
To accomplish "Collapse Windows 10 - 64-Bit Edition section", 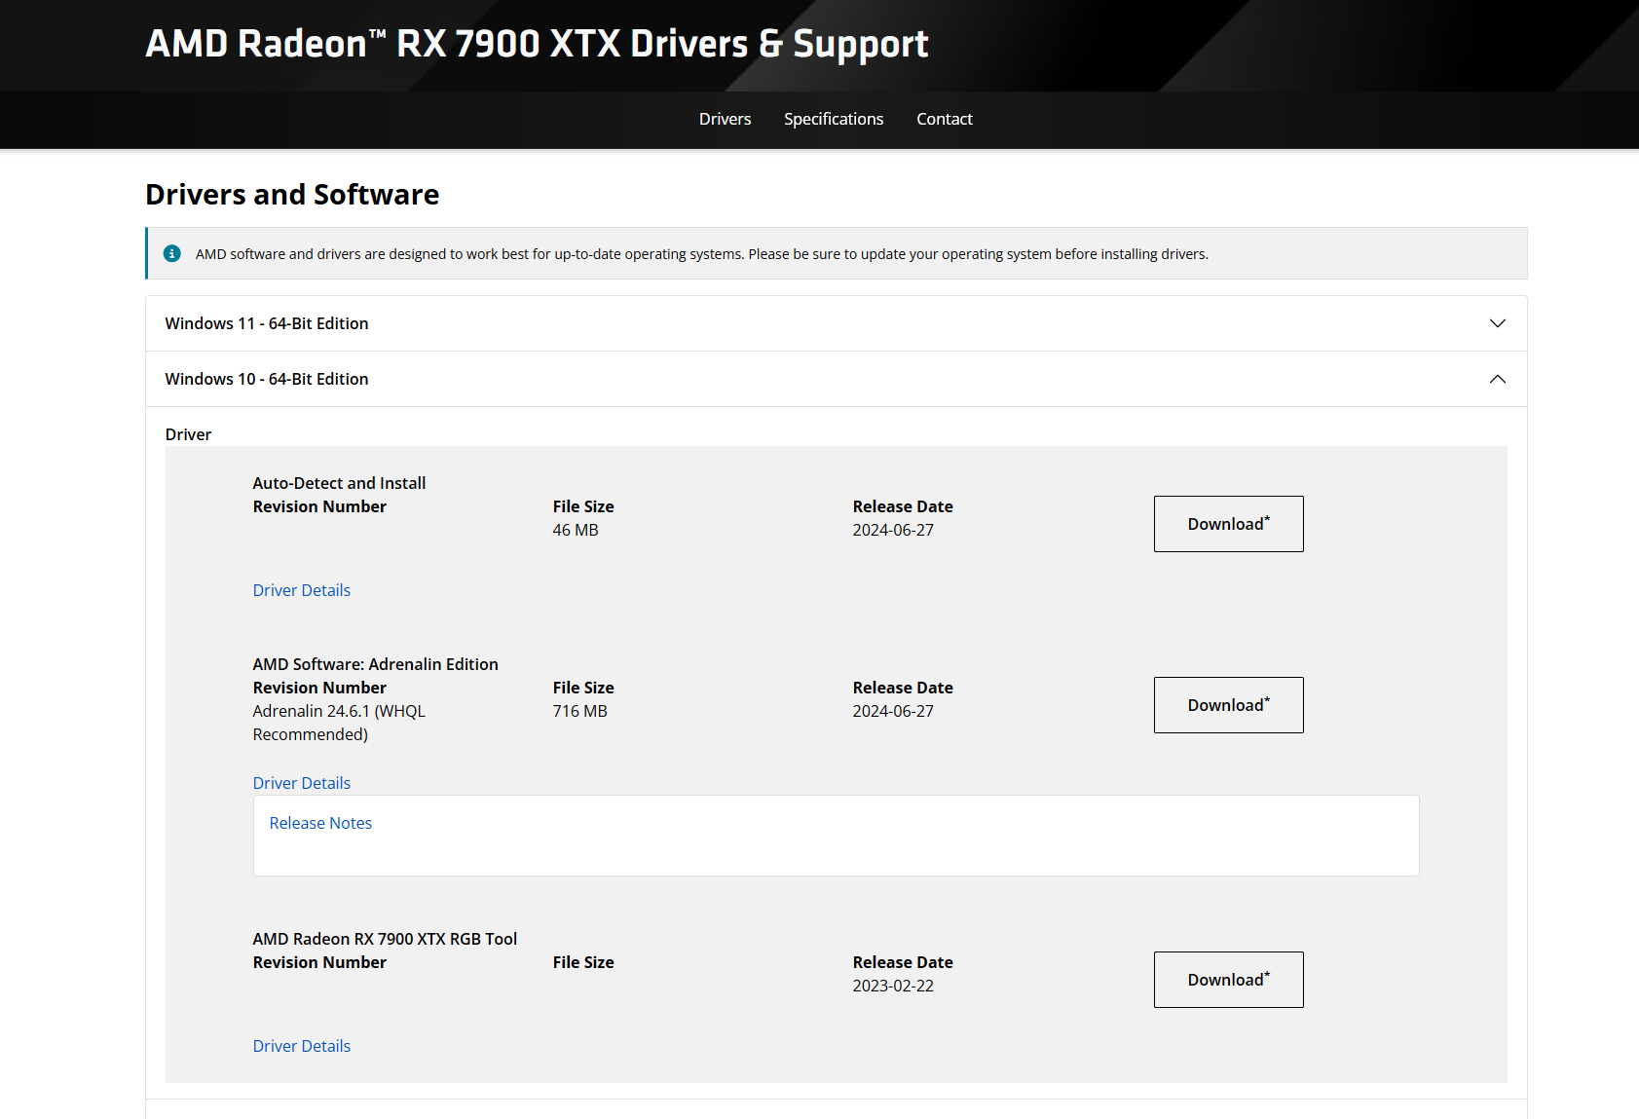I will 836,379.
